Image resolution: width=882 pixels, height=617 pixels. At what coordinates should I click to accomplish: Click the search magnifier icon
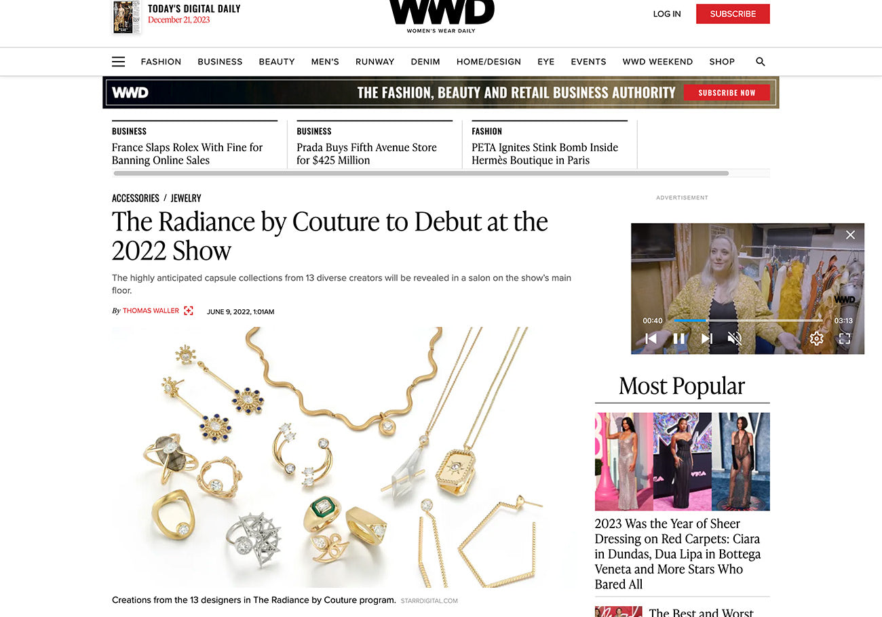(761, 62)
